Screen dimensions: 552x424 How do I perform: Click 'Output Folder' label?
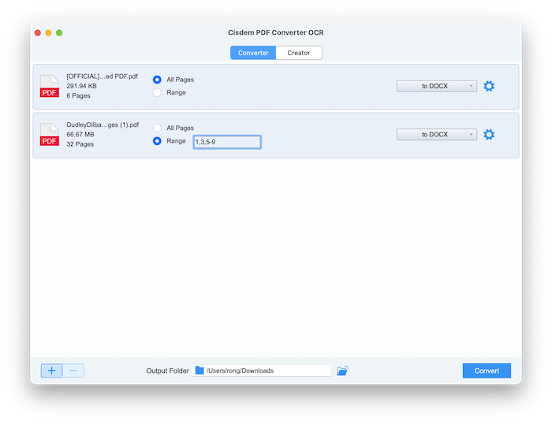(x=167, y=371)
